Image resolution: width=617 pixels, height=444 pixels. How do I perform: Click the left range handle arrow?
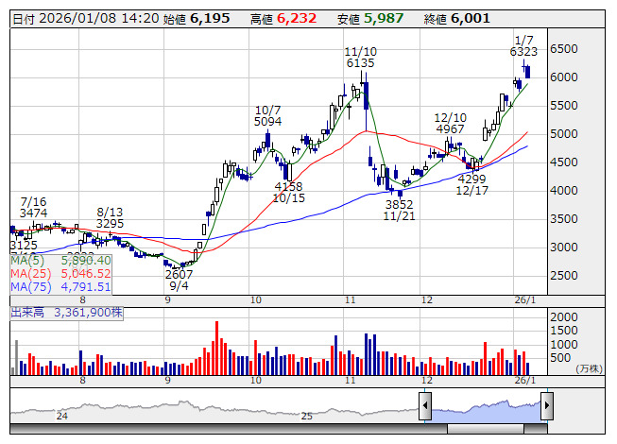coord(425,406)
